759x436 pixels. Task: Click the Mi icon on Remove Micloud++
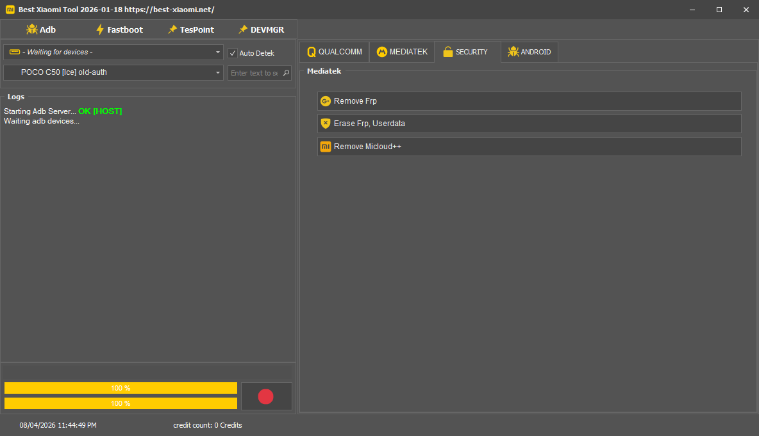pyautogui.click(x=326, y=146)
